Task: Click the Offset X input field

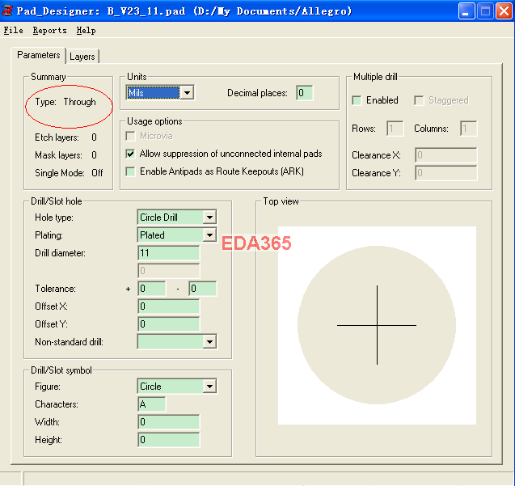Action: pyautogui.click(x=168, y=306)
